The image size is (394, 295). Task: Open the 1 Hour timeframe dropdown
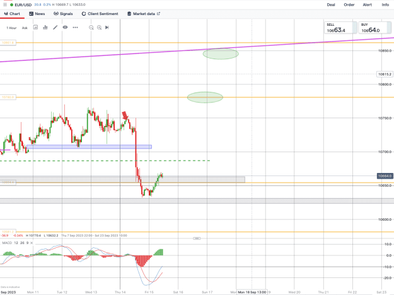(x=11, y=28)
